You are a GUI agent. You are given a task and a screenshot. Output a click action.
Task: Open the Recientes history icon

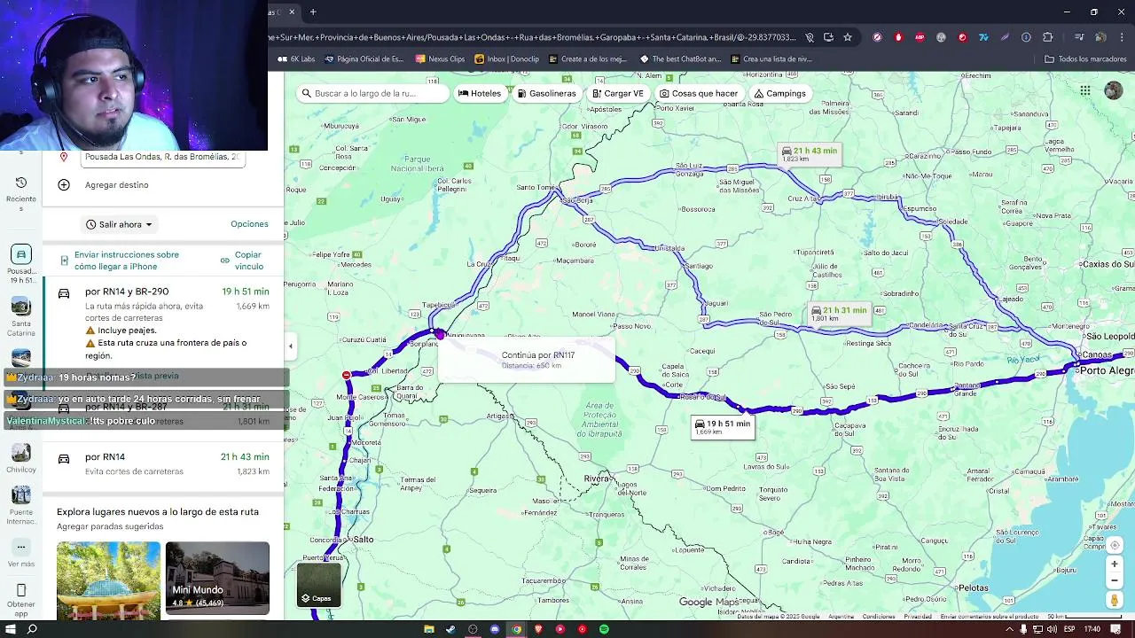21,183
